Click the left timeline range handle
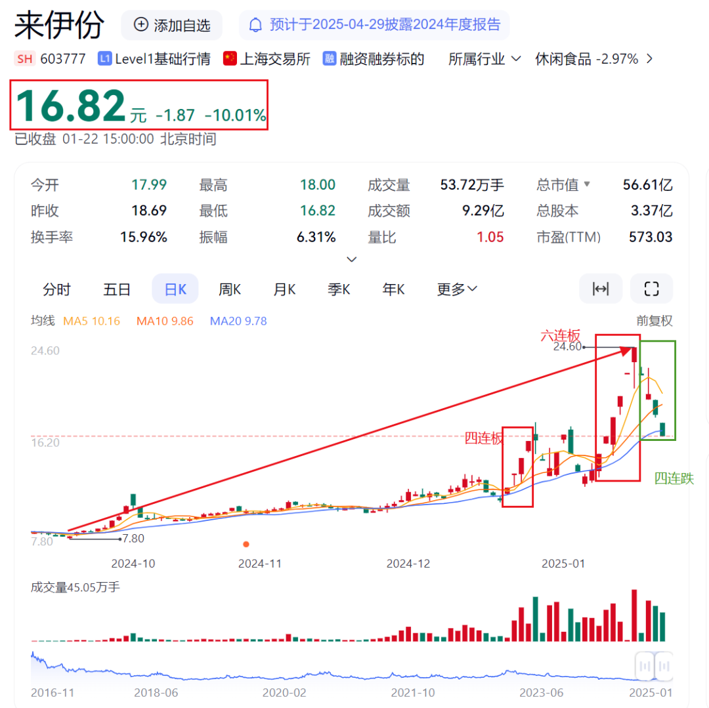 click(645, 665)
